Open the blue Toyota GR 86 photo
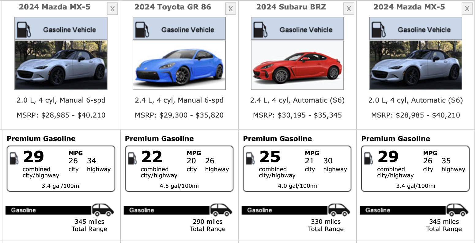 pos(179,65)
